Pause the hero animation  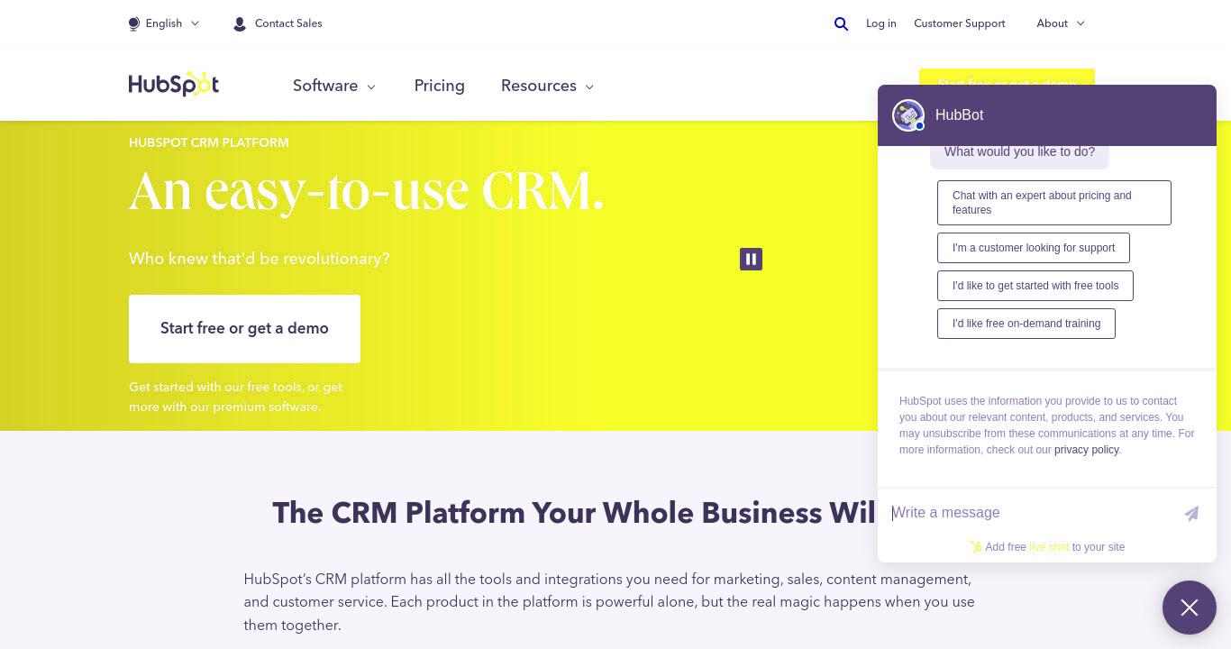(751, 260)
